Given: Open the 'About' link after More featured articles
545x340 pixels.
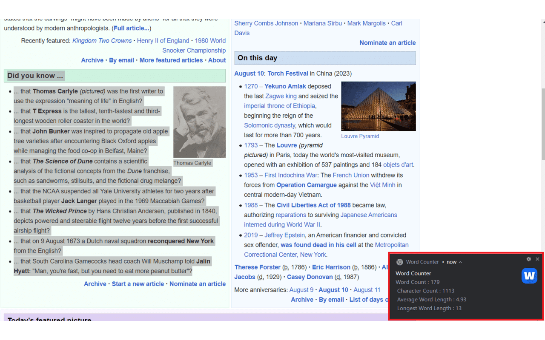Looking at the screenshot, I should (x=217, y=60).
